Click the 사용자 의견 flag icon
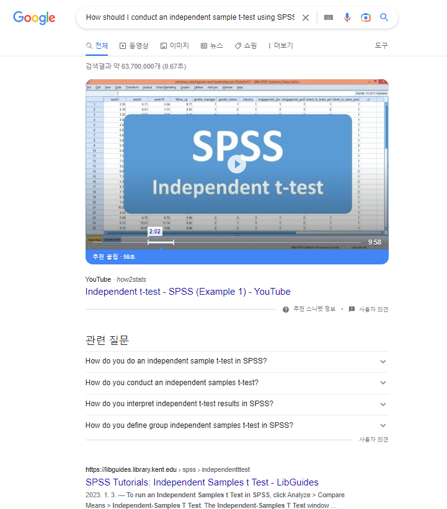The image size is (447, 509). (x=352, y=309)
